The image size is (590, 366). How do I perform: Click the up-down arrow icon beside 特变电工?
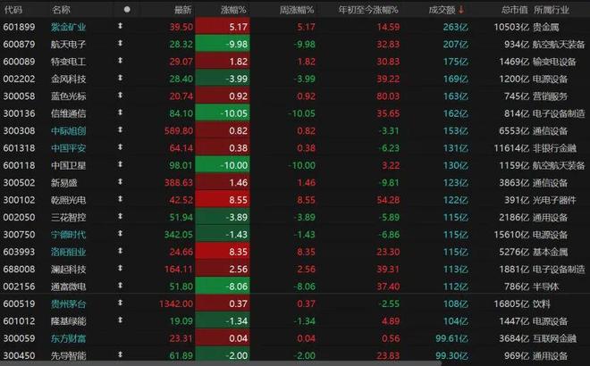[x=120, y=61]
